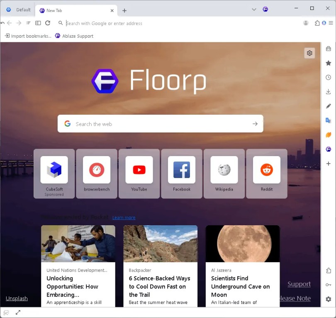The image size is (336, 318).
Task: Open the extensions puzzle icon in toolbar
Action: (317, 23)
